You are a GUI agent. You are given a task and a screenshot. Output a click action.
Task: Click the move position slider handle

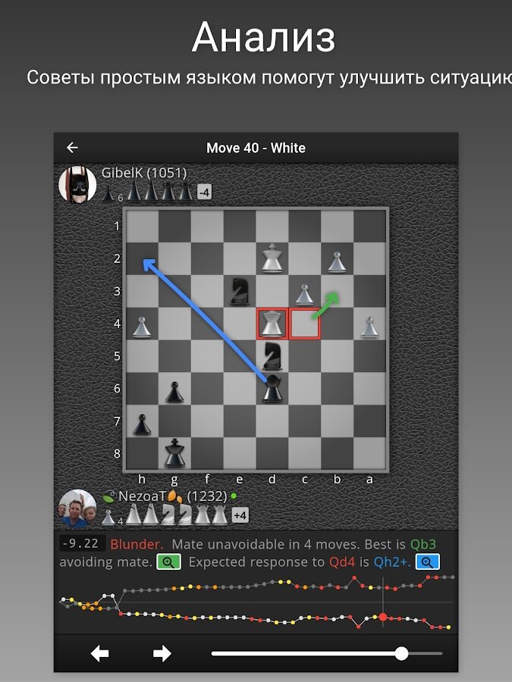pos(401,653)
